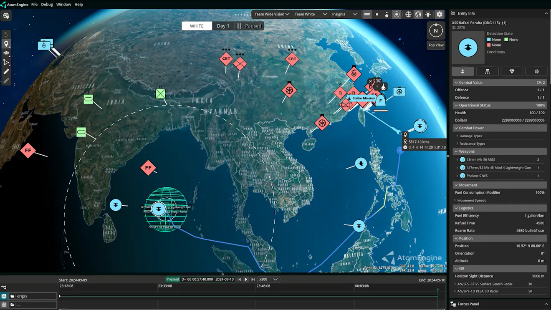The height and width of the screenshot is (310, 551).
Task: Click the lighting bulb icon in the toolbar
Action: coord(428,14)
